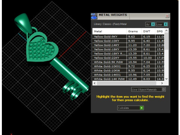The image size is (180, 135).
Task: Click the table's scroll down arrow
Action: pyautogui.click(x=166, y=79)
